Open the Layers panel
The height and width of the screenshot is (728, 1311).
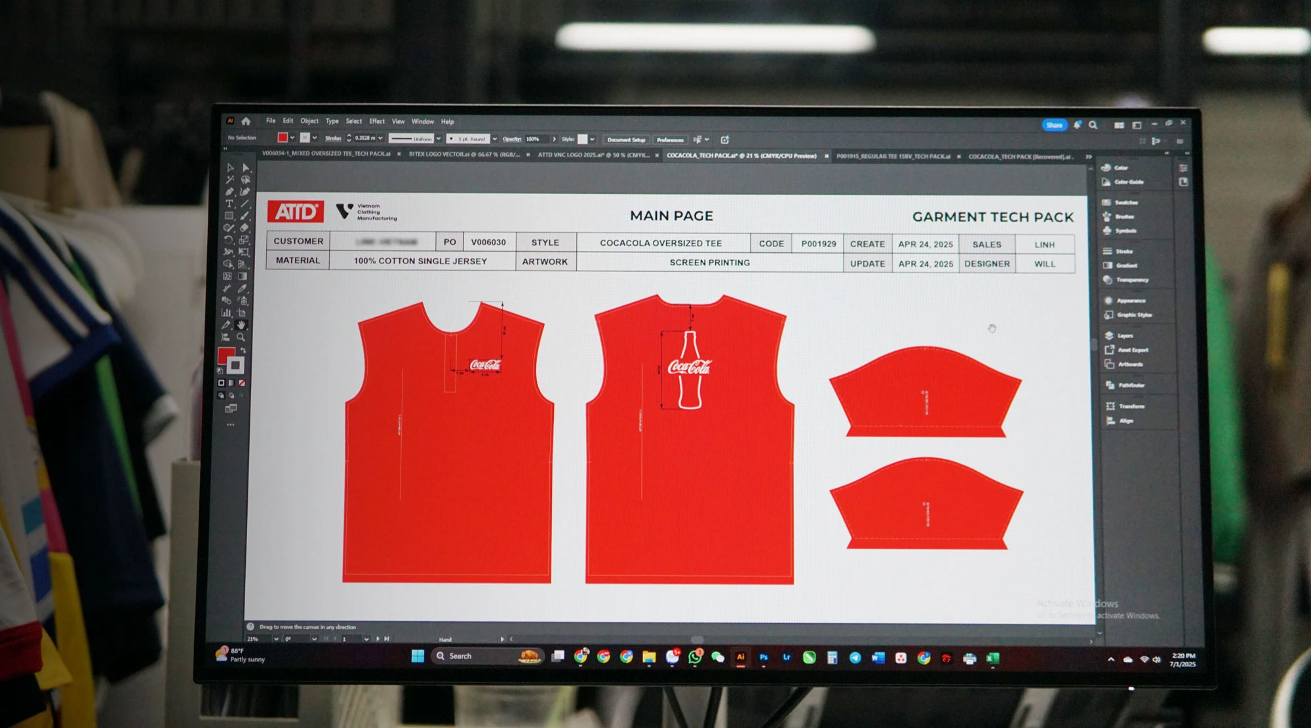click(x=1120, y=335)
